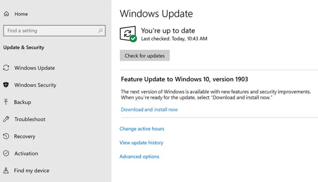318x182 pixels.
Task: Click the Home house icon
Action: pyautogui.click(x=6, y=14)
